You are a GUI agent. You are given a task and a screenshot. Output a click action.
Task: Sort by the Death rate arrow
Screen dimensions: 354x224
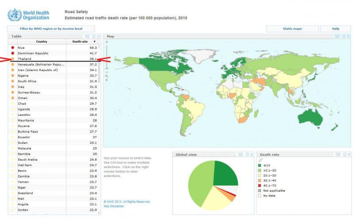click(95, 42)
